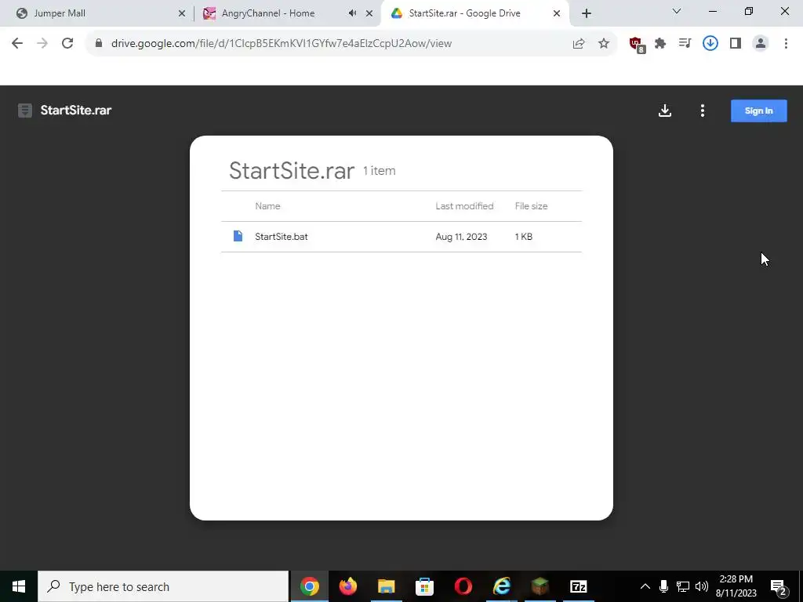Open the Minecraft block icon in the taskbar

540,586
